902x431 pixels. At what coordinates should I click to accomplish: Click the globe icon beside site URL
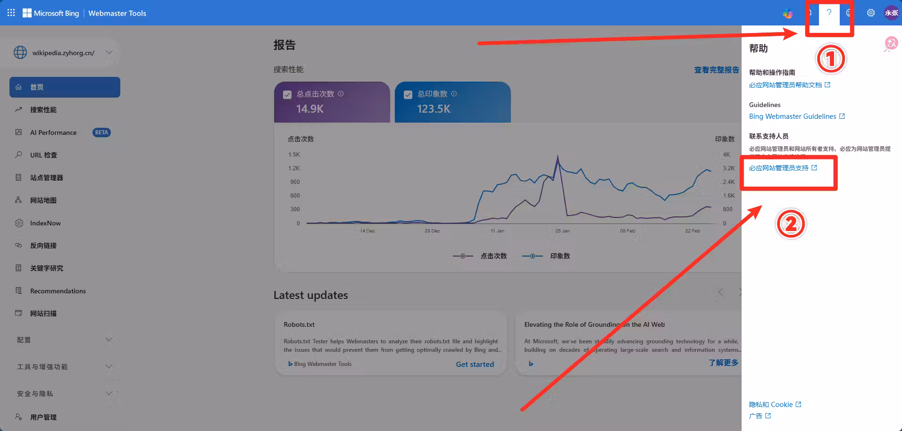coord(20,52)
